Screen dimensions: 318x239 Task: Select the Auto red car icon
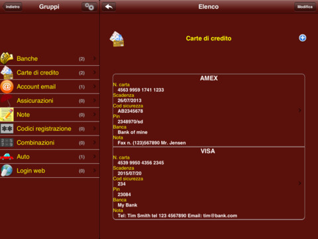point(7,157)
